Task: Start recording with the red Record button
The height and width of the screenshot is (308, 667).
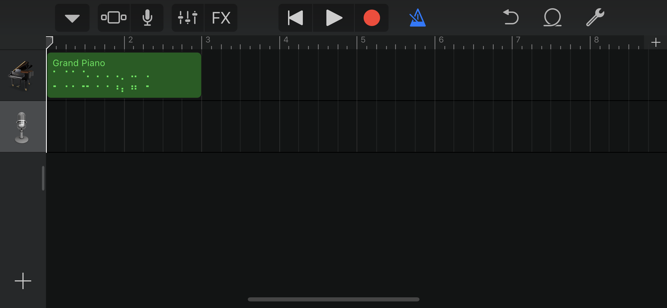Action: click(372, 18)
